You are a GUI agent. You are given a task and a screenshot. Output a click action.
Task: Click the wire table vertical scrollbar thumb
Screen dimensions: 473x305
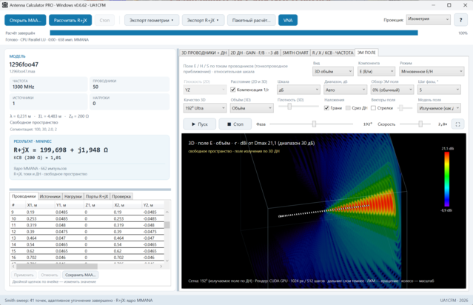pyautogui.click(x=167, y=225)
